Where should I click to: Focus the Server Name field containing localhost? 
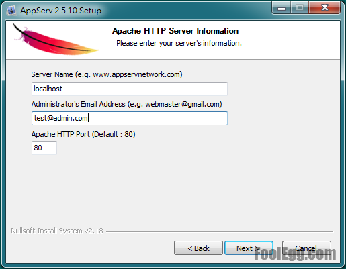[130, 89]
